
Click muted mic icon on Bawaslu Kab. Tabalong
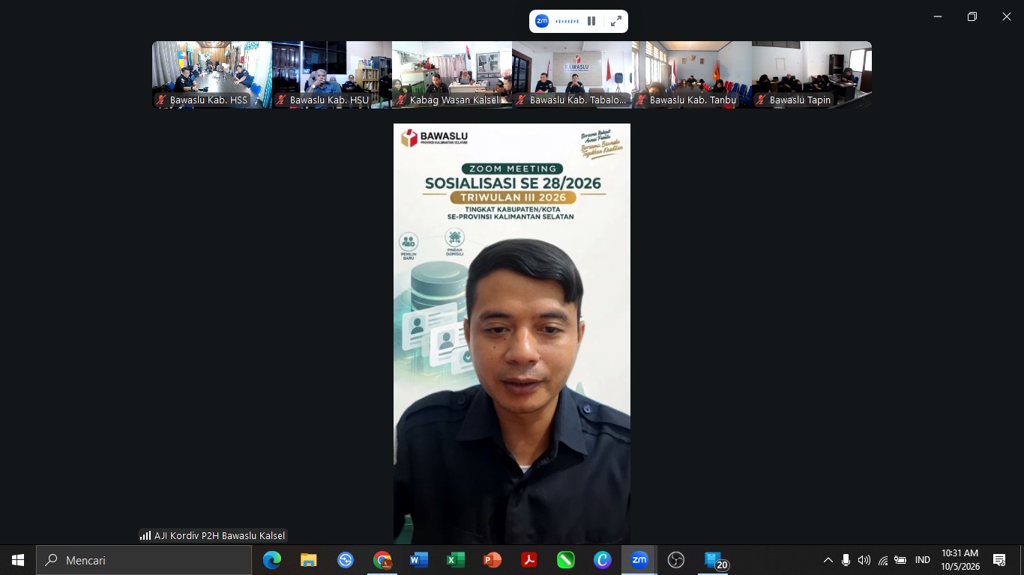[521, 100]
